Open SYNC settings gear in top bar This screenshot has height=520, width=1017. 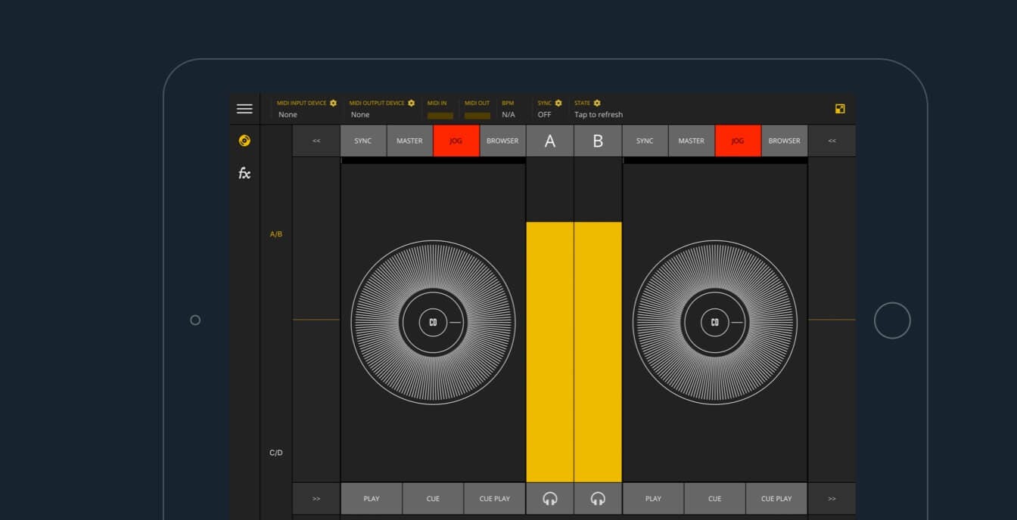click(x=558, y=103)
